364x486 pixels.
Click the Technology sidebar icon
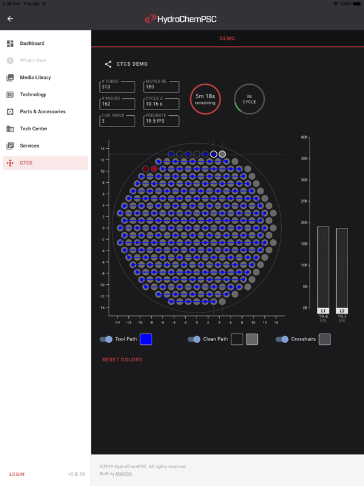[x=10, y=94]
